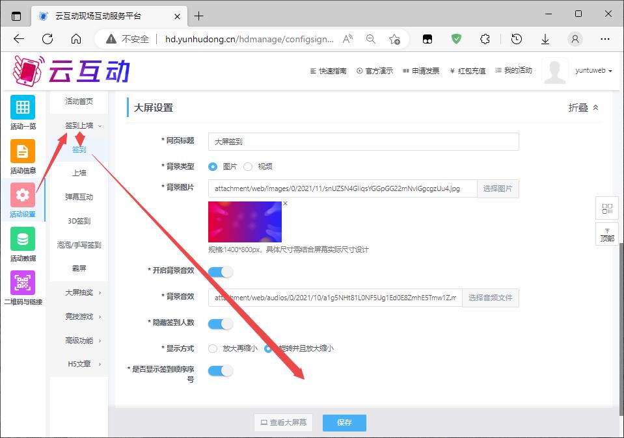Open the 活动信息 document icon
The width and height of the screenshot is (624, 438).
pos(23,151)
